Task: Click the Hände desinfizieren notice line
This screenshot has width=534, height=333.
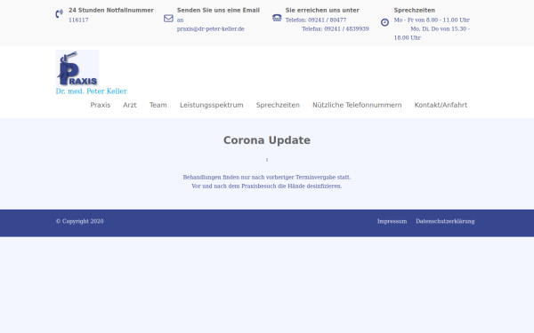Action: tap(267, 186)
